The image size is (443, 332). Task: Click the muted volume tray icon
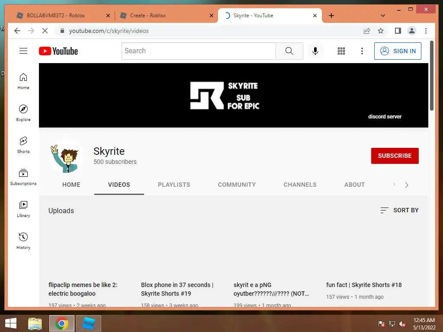(x=402, y=324)
